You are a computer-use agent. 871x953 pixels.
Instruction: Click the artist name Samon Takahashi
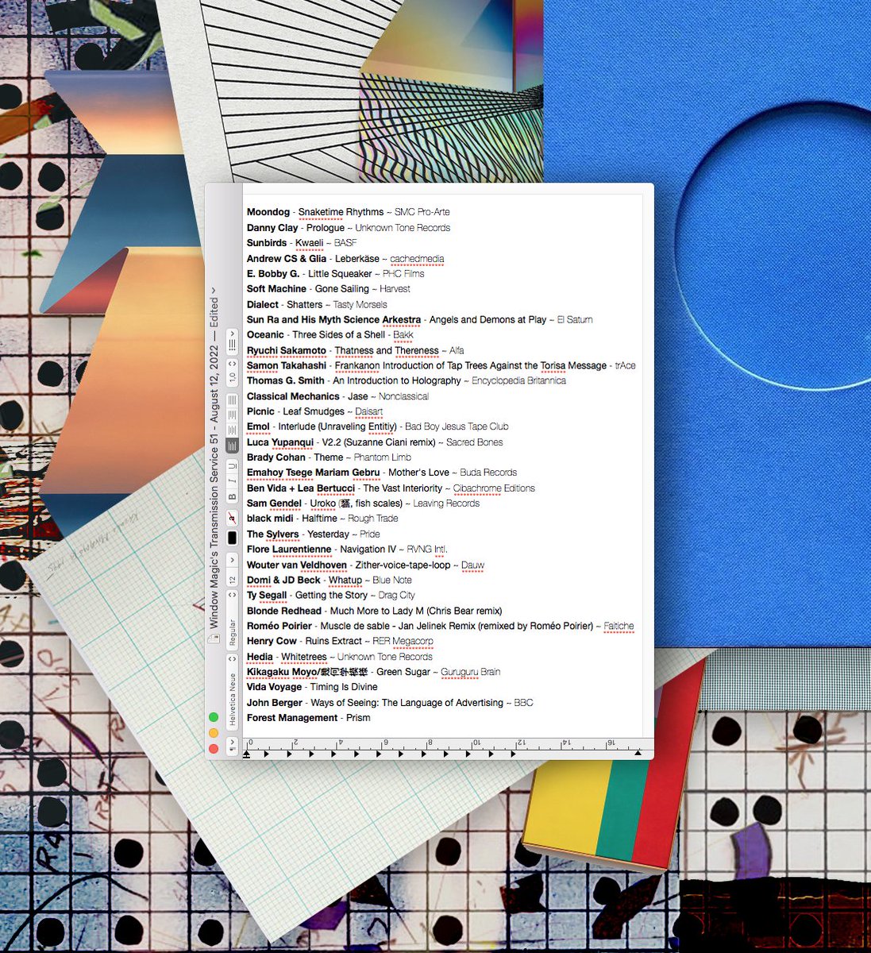click(287, 366)
